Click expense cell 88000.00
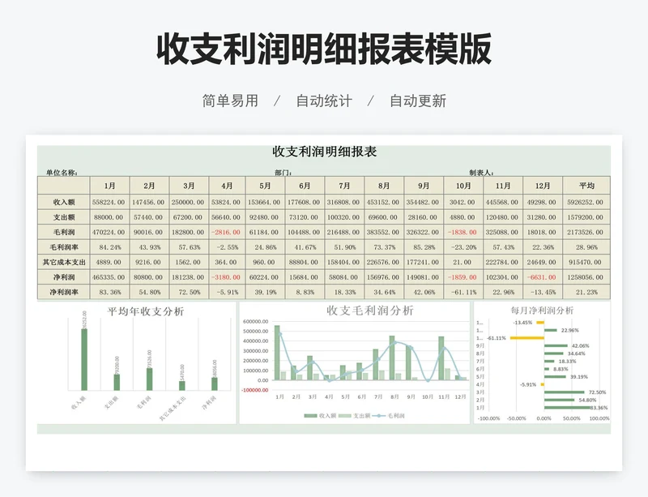The image size is (648, 497). (x=109, y=216)
